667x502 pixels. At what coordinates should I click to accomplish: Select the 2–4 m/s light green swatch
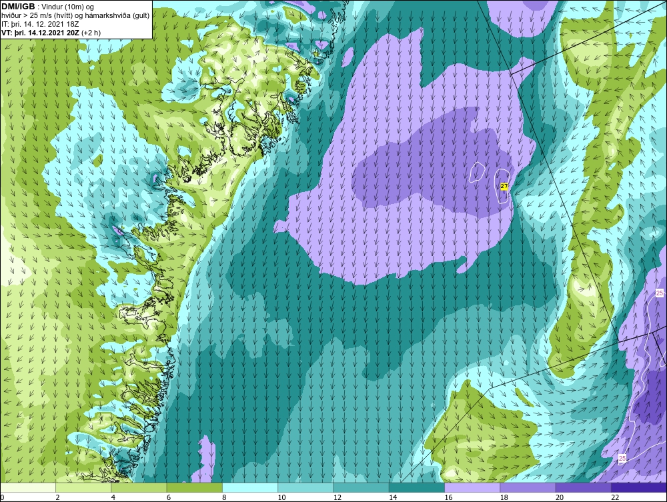click(x=83, y=487)
